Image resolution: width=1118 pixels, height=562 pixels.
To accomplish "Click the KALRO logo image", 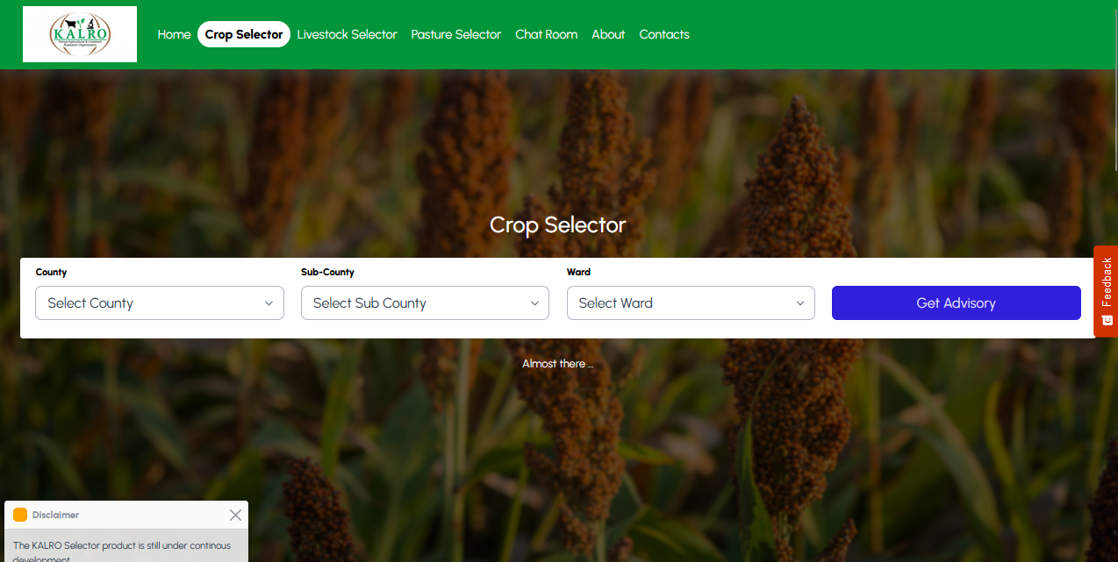I will pyautogui.click(x=80, y=34).
